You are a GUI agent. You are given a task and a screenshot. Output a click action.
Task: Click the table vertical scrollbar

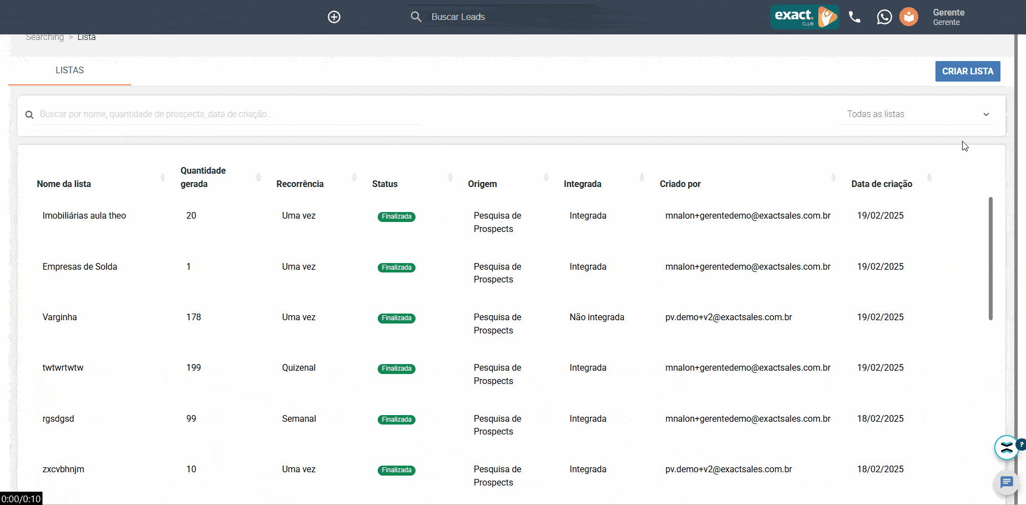tap(990, 258)
